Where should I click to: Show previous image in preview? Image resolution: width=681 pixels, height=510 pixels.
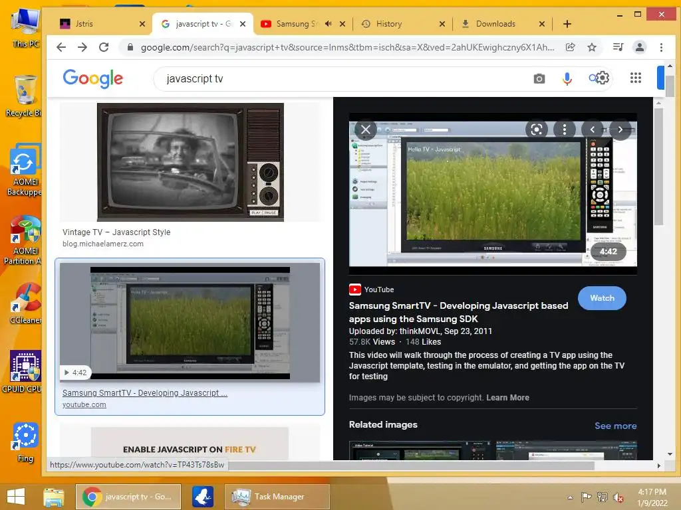[592, 129]
